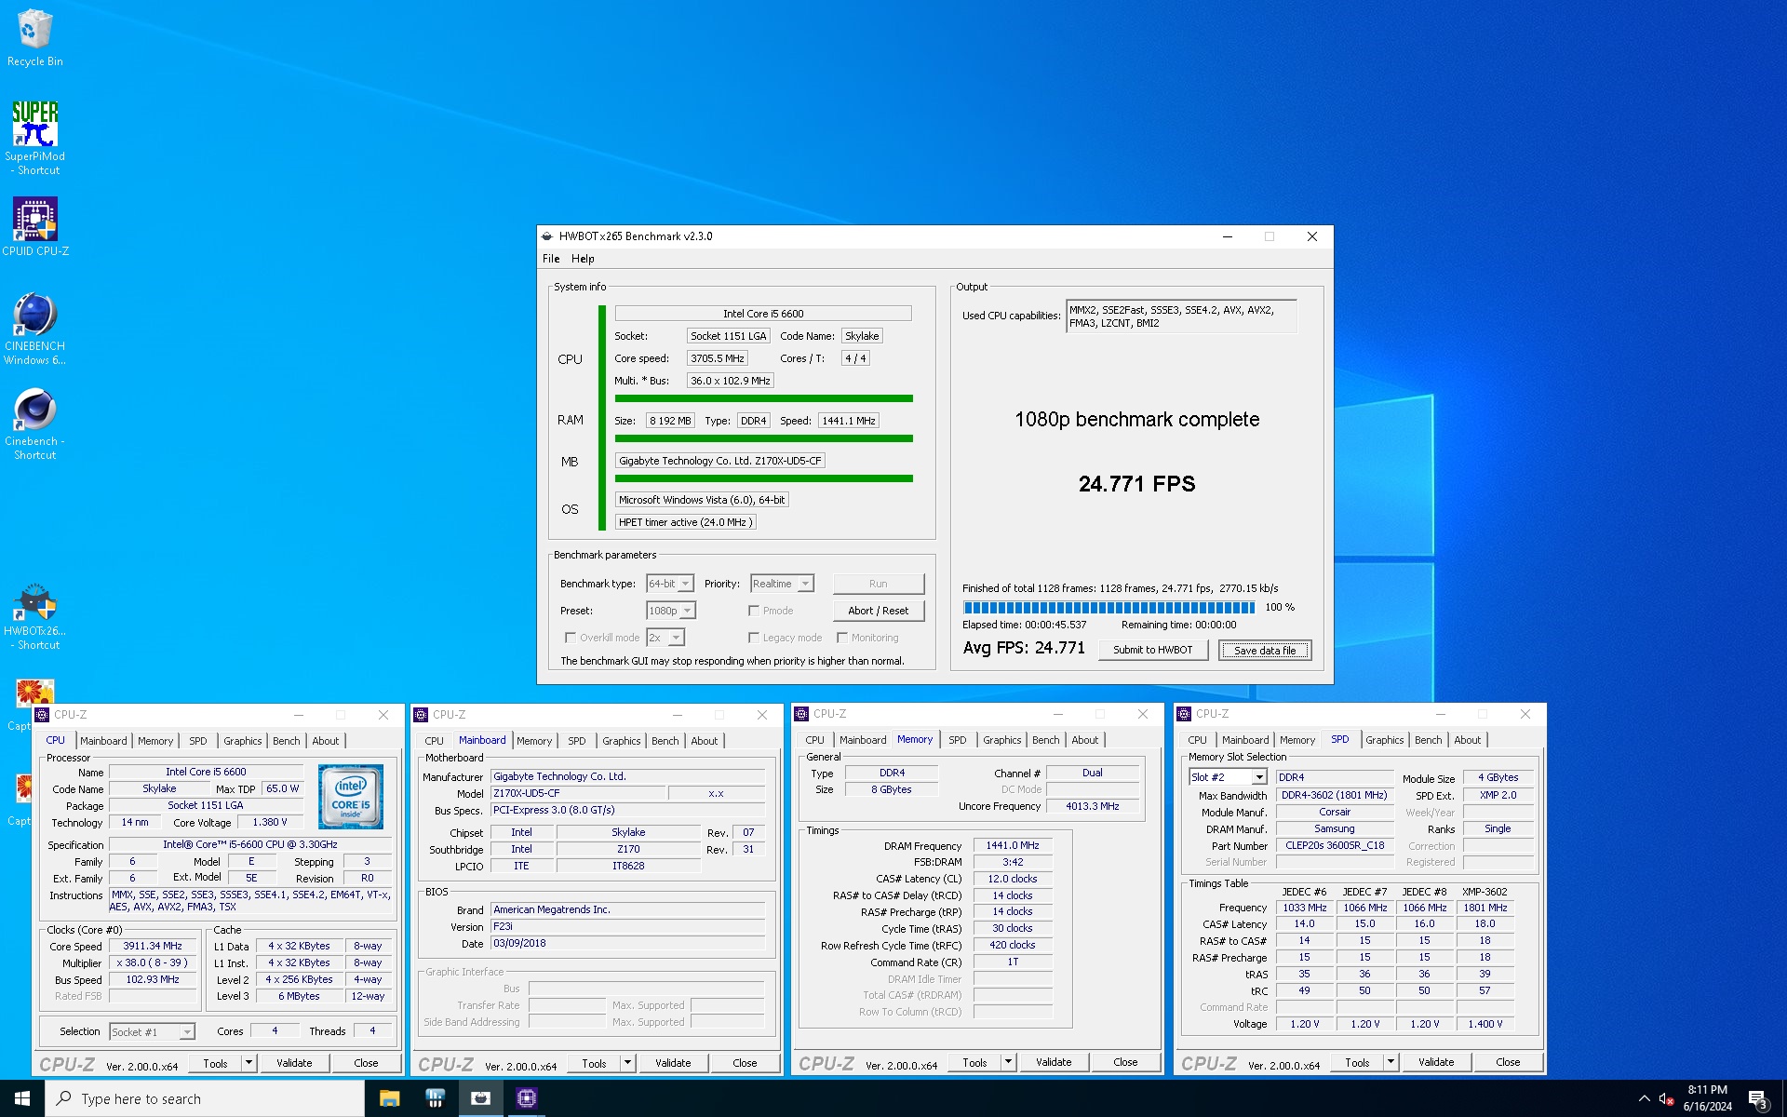This screenshot has width=1787, height=1117.
Task: Open the Slot #2 selection dropdown
Action: pyautogui.click(x=1228, y=777)
